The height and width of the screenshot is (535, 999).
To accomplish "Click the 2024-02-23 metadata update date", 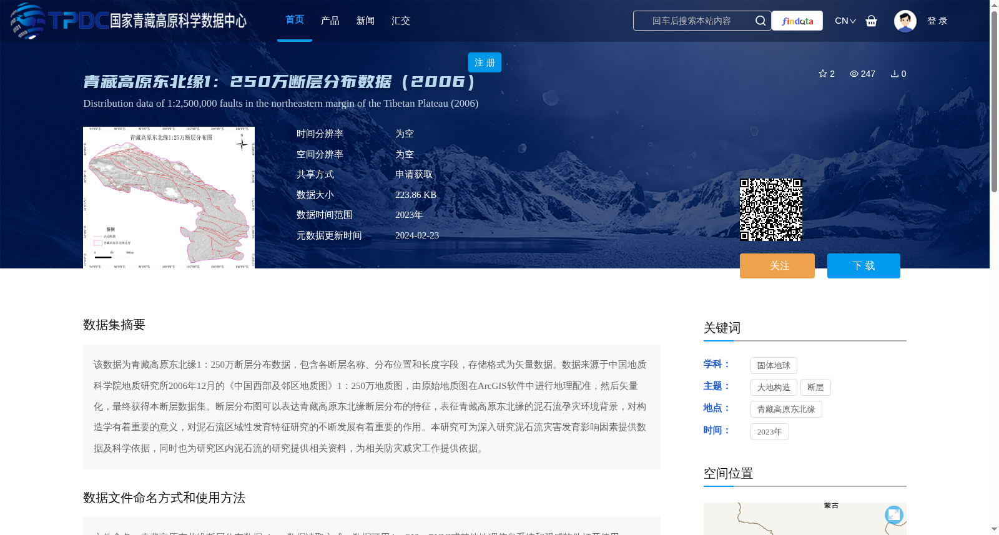I will pyautogui.click(x=417, y=235).
